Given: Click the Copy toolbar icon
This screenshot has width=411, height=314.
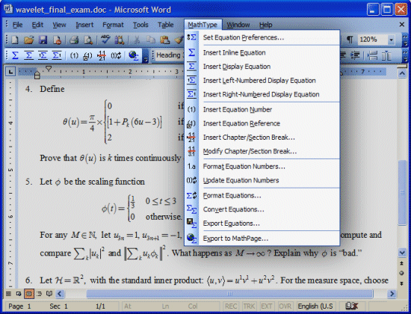Looking at the screenshot, I should pyautogui.click(x=151, y=40).
